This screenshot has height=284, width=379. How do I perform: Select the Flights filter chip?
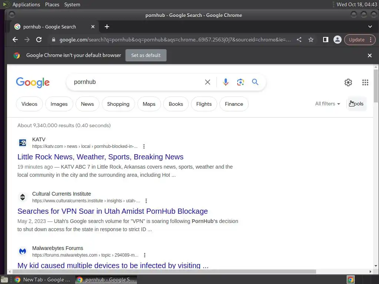(204, 104)
